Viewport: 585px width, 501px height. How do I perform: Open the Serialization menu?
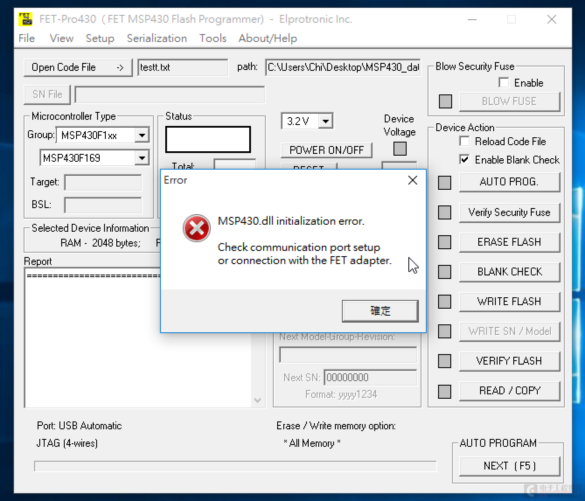(157, 38)
